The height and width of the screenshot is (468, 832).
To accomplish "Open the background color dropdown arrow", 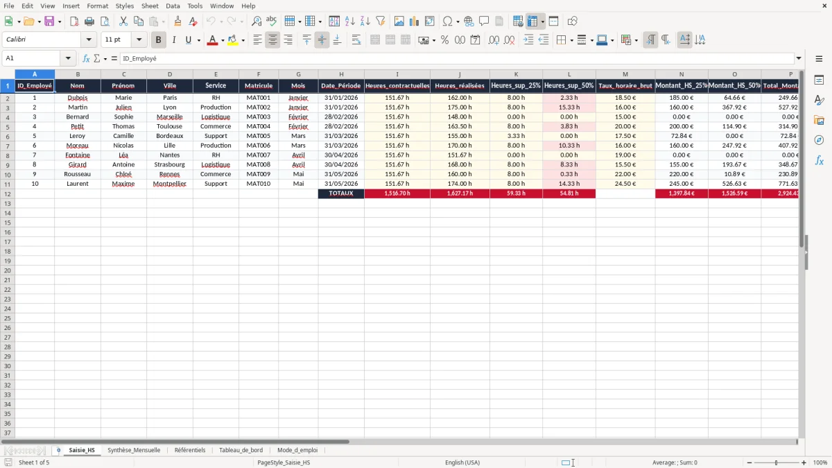I will pos(243,40).
